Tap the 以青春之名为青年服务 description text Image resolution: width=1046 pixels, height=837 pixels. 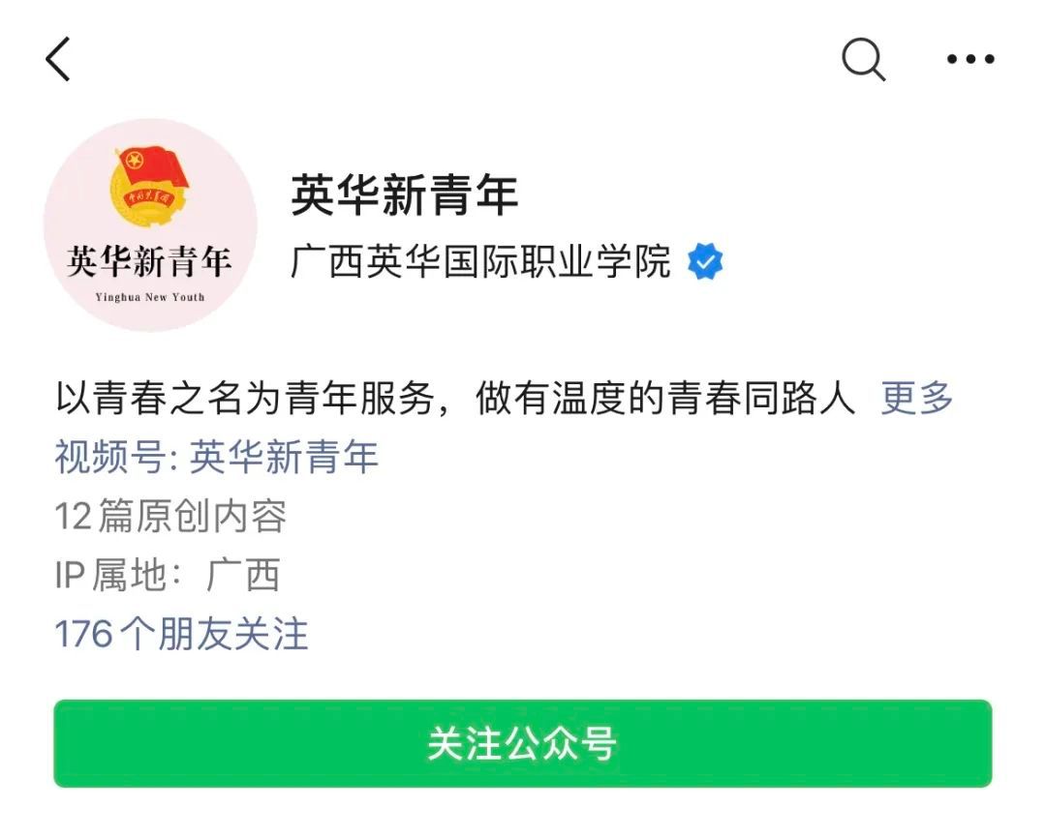455,398
